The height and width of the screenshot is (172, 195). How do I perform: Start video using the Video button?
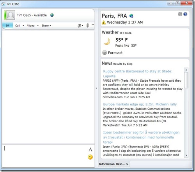(31, 26)
